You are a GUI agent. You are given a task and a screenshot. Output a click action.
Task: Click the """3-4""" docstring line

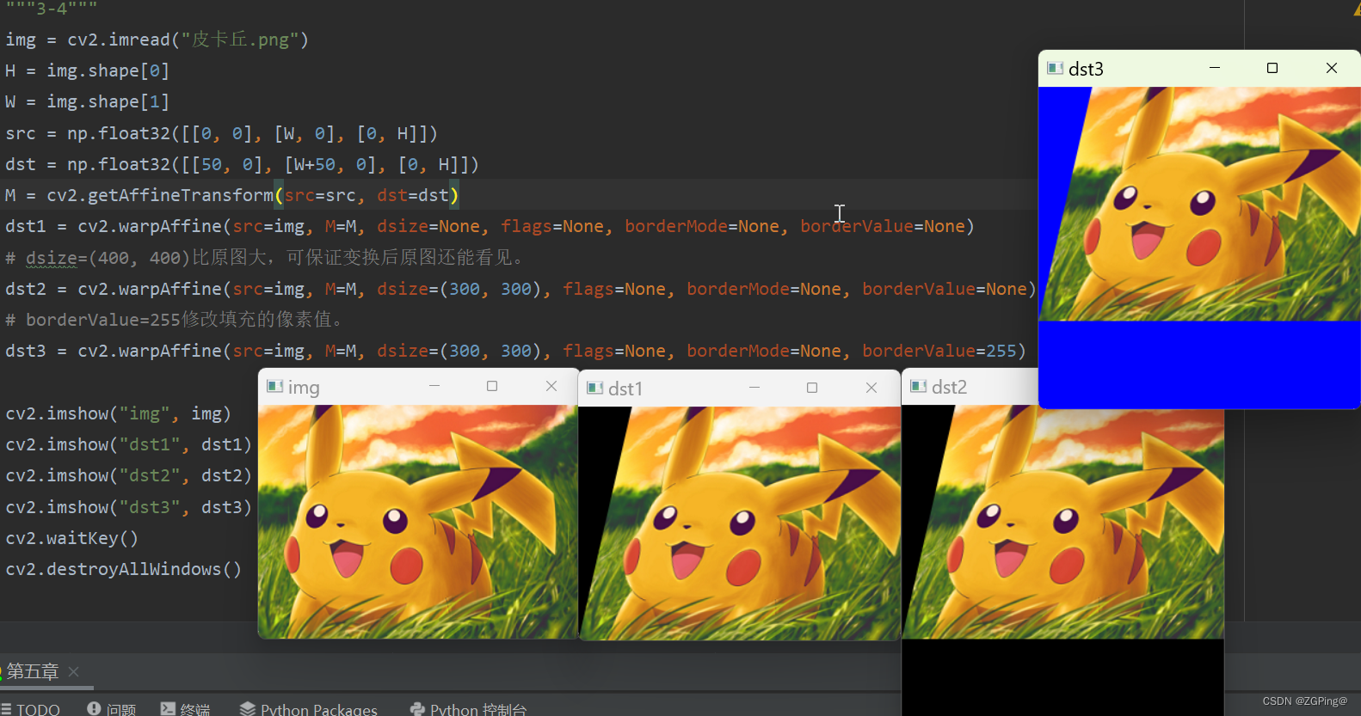pos(52,8)
